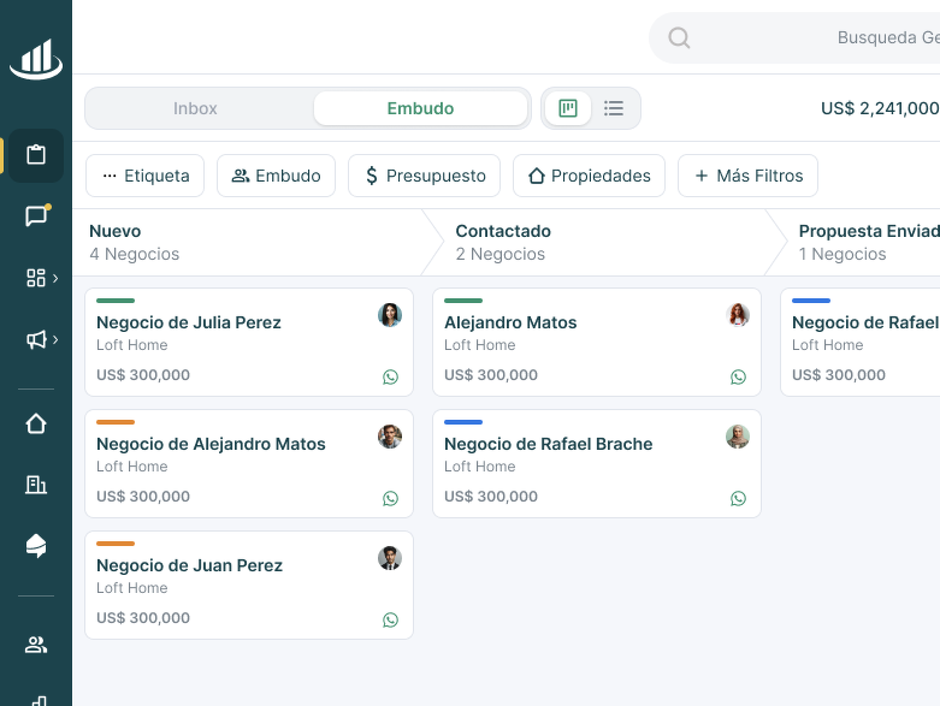Screen dimensions: 940x706
Task: Open the buildings section in the sidebar
Action: pos(36,485)
